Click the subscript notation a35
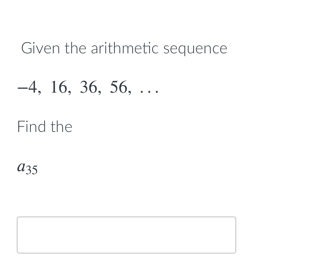 coord(27,168)
